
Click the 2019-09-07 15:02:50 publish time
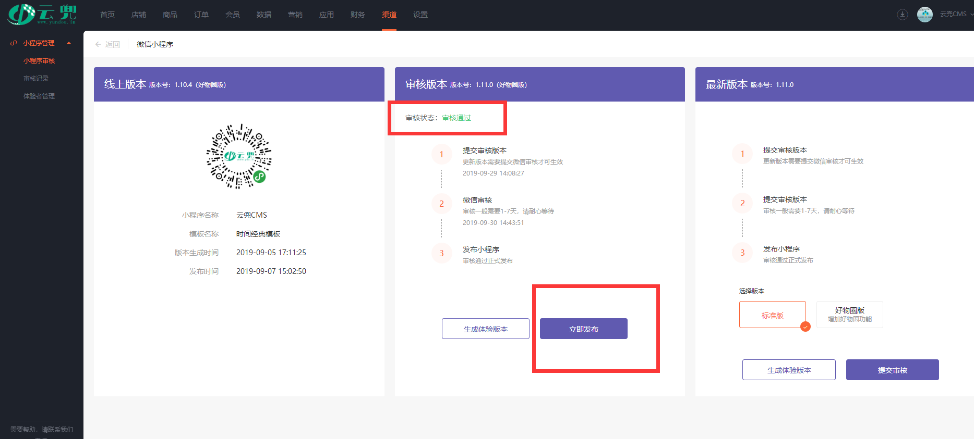click(271, 271)
